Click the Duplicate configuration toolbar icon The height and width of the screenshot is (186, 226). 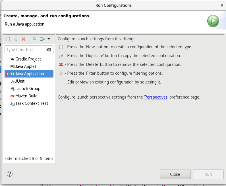[16, 39]
